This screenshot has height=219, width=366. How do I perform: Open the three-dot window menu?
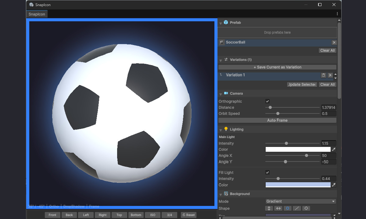[x=337, y=13]
